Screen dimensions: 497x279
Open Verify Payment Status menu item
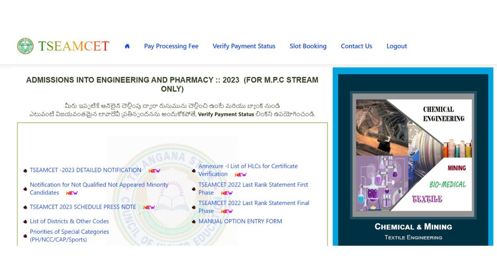244,46
